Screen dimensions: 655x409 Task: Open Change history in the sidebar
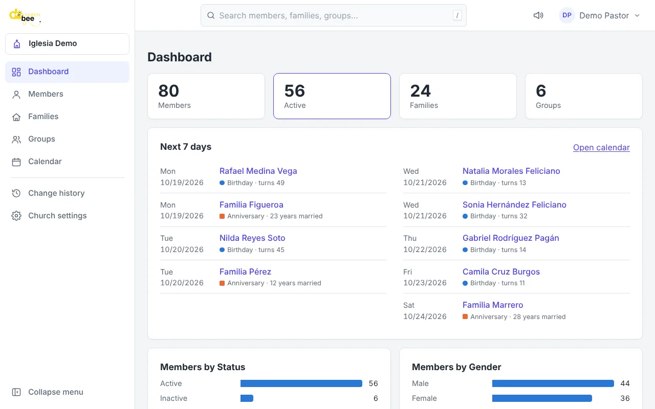(67, 193)
